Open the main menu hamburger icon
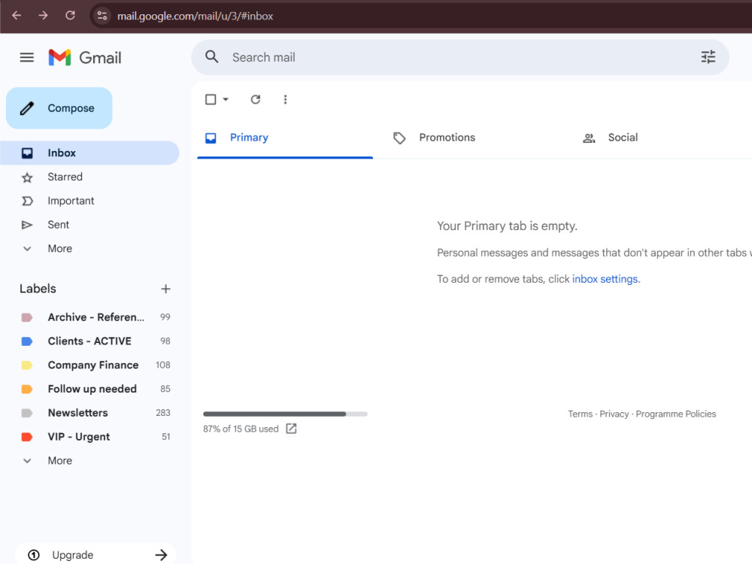Screen dimensions: 752x564 click(x=27, y=58)
